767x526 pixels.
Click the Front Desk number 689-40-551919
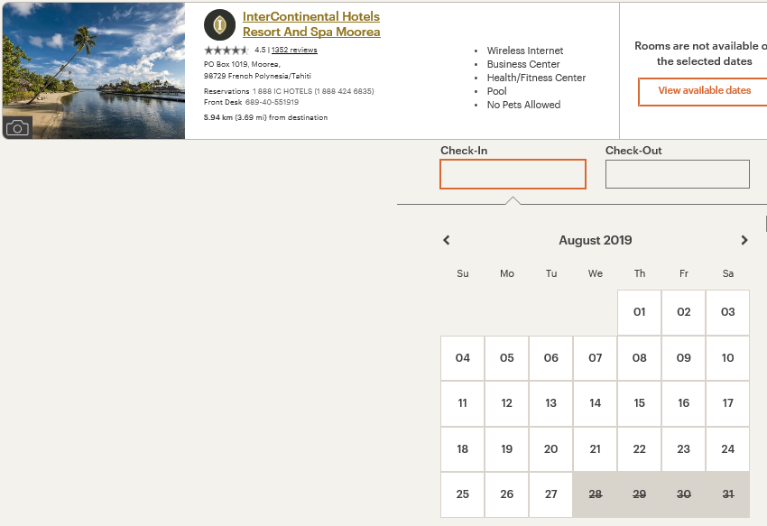pos(272,102)
